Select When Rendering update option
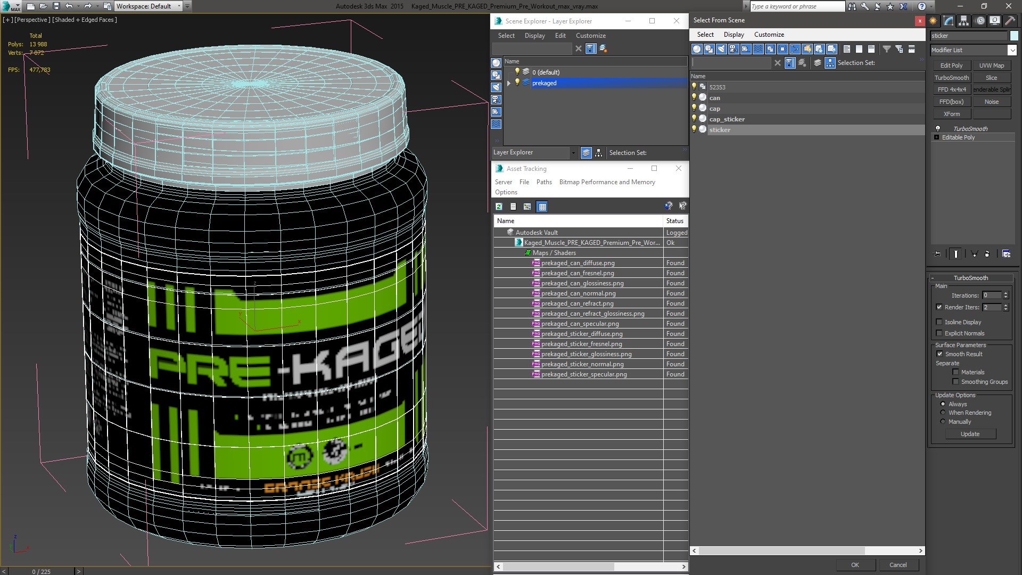The height and width of the screenshot is (575, 1022). (x=943, y=413)
